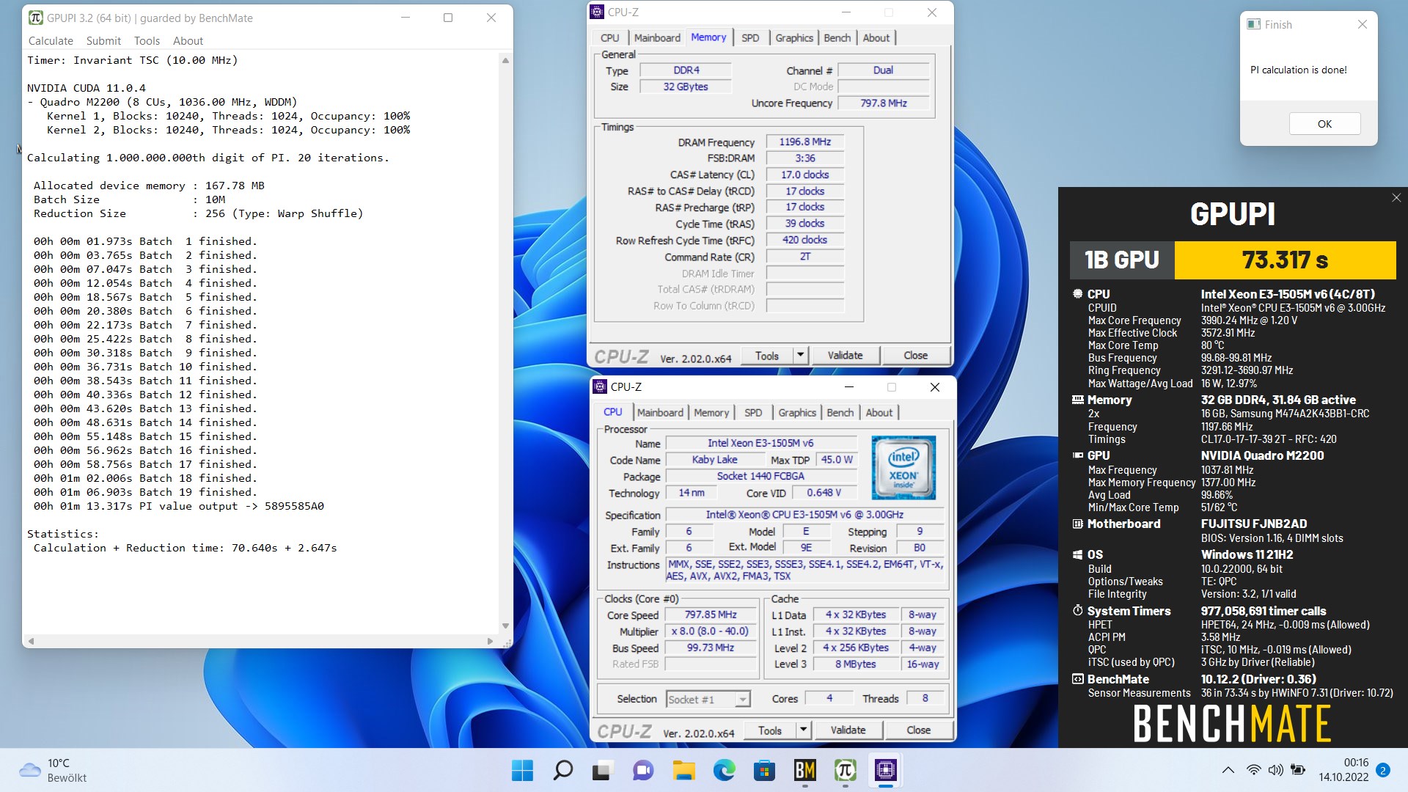This screenshot has height=792, width=1408.
Task: Click lower CPU-Z window title icon
Action: coord(600,386)
